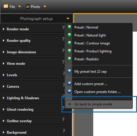Image resolution: width=137 pixels, height=136 pixels.
Task: Click the Image dimensions label
Action: pyautogui.click(x=21, y=52)
